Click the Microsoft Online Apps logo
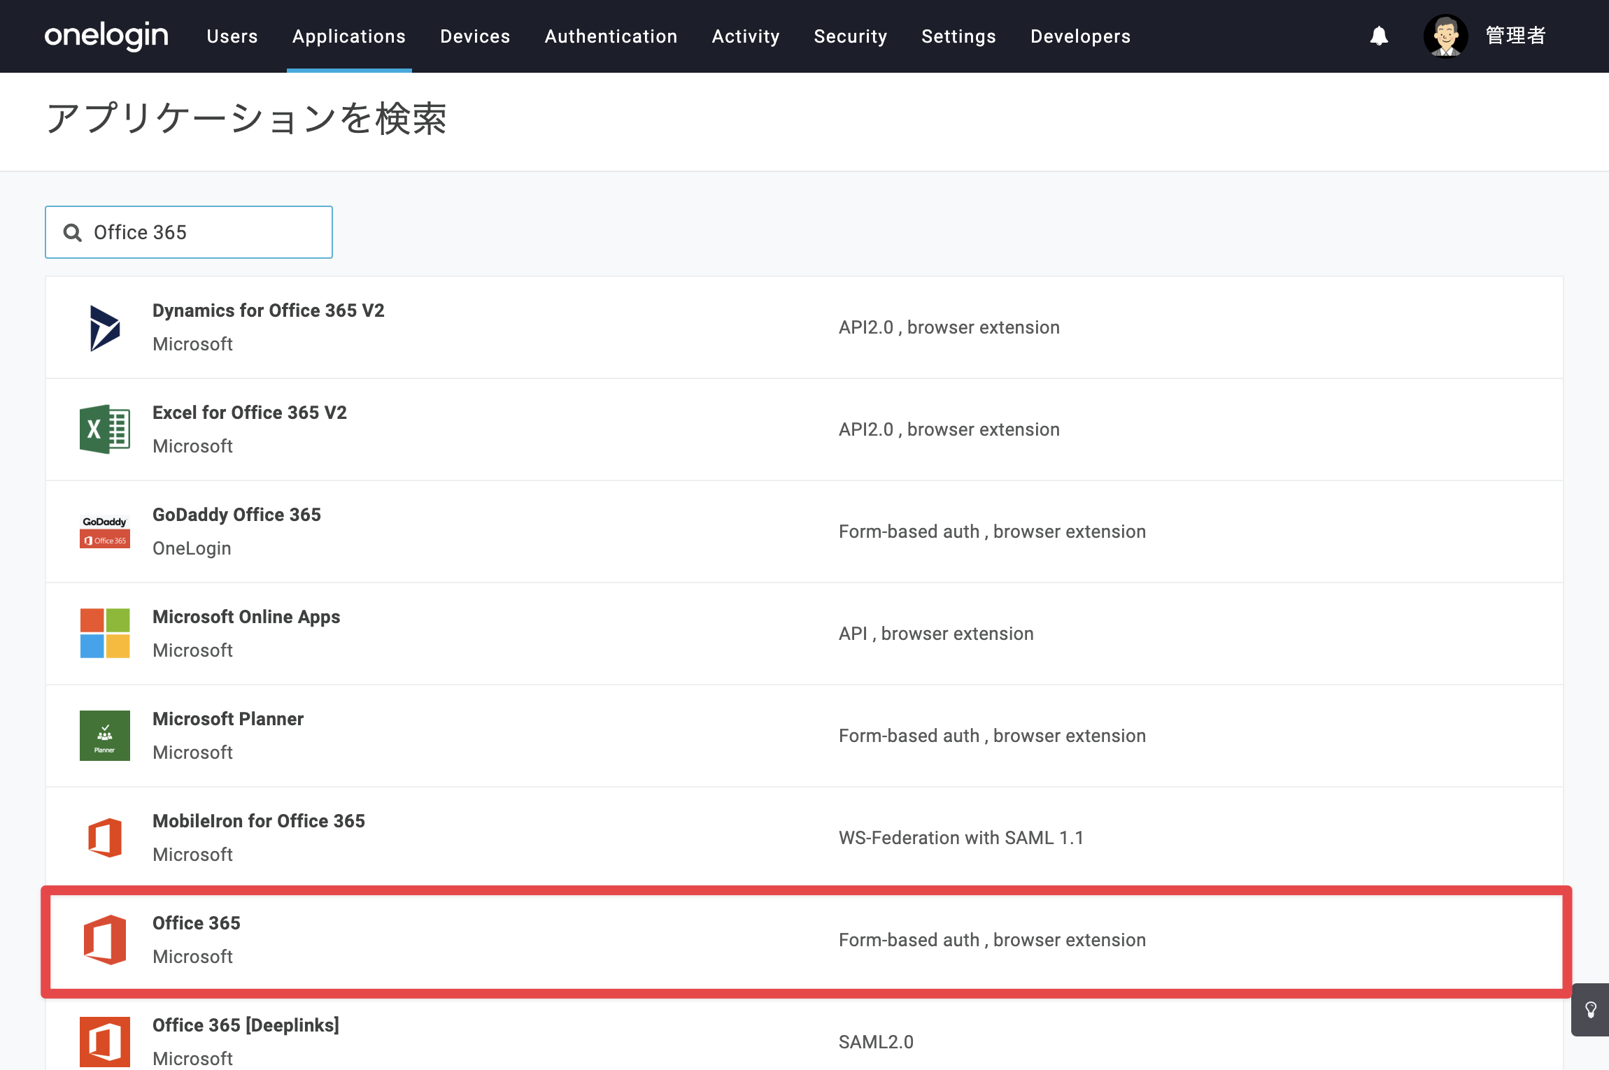The image size is (1609, 1070). pyautogui.click(x=105, y=634)
